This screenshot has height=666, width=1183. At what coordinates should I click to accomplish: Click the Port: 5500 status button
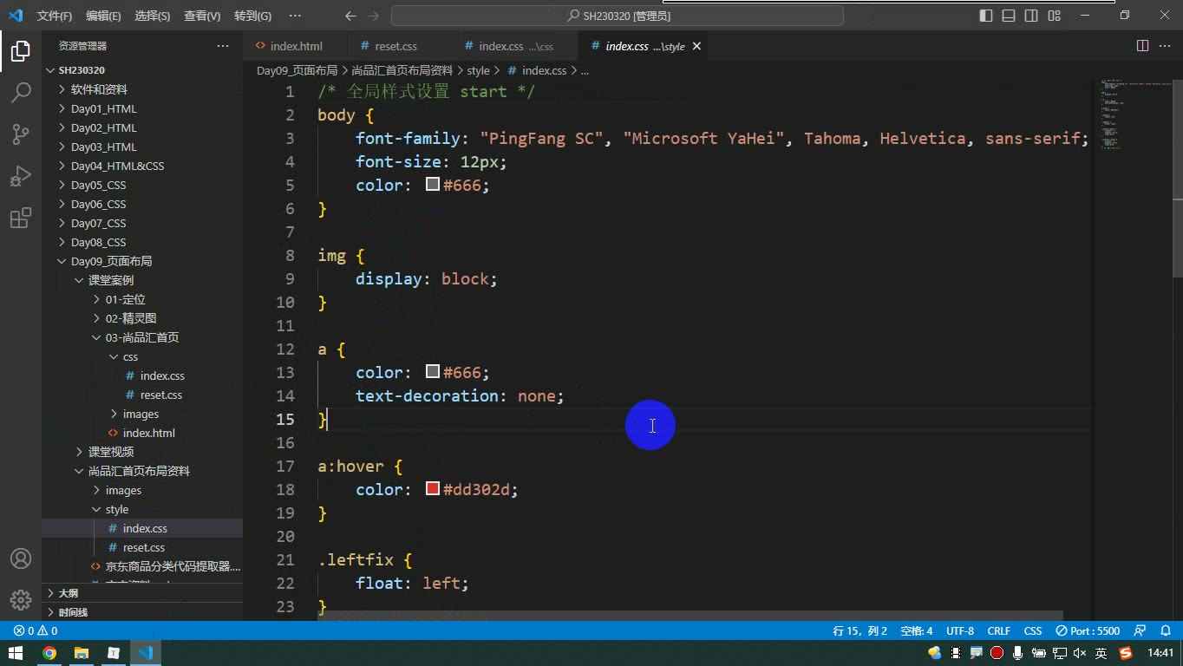point(1088,631)
